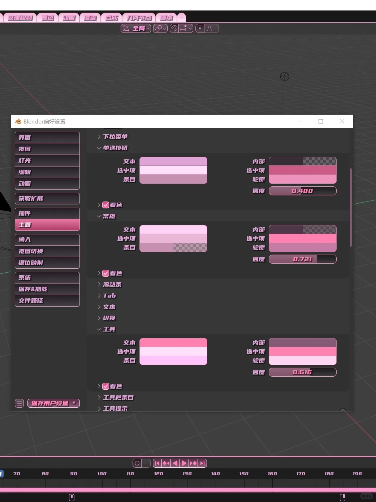Viewport: 376px width, 502px height.
Task: Jump to previous keyframe in timeline
Action: 166,463
